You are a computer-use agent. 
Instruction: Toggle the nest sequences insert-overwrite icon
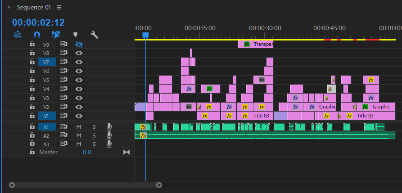tap(18, 34)
